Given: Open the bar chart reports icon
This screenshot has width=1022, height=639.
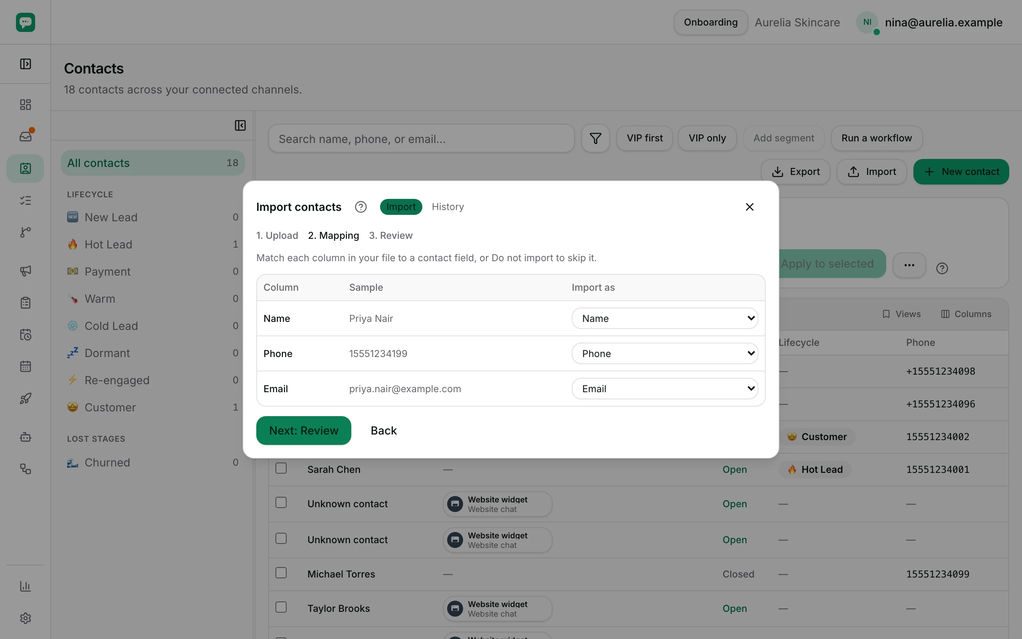Looking at the screenshot, I should 25,586.
